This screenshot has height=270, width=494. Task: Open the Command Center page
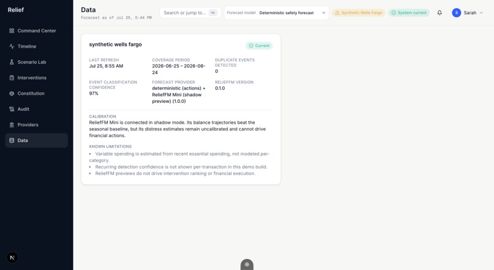click(37, 31)
